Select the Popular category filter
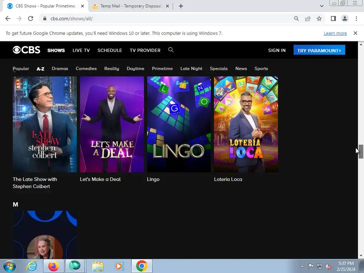Screen dimensions: 364x273 pos(21,69)
